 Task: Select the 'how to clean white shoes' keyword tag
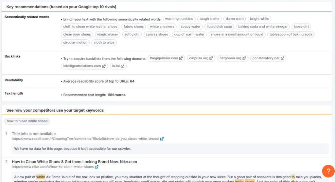tap(27, 121)
